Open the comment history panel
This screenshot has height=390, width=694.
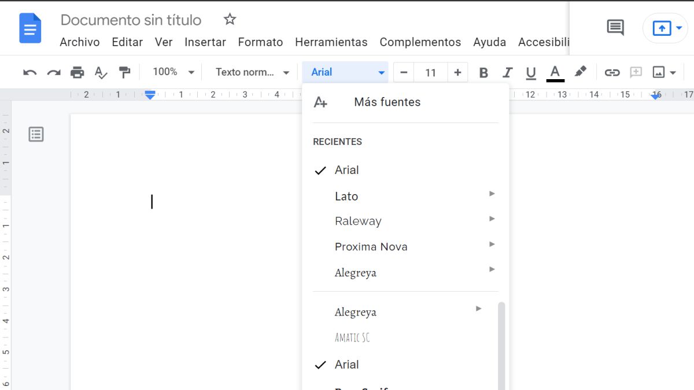[615, 27]
